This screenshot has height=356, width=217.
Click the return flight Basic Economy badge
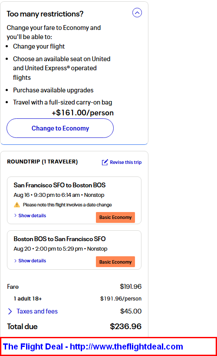pos(115,262)
